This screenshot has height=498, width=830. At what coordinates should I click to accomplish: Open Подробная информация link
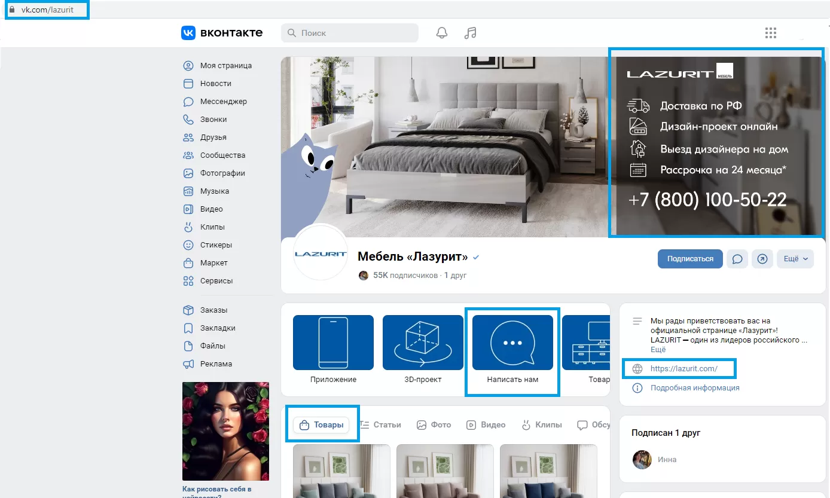[695, 388]
